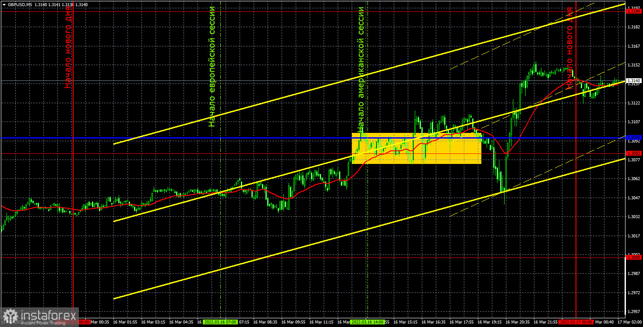
Task: Click the axis price value 1.3107
Action: (x=633, y=122)
